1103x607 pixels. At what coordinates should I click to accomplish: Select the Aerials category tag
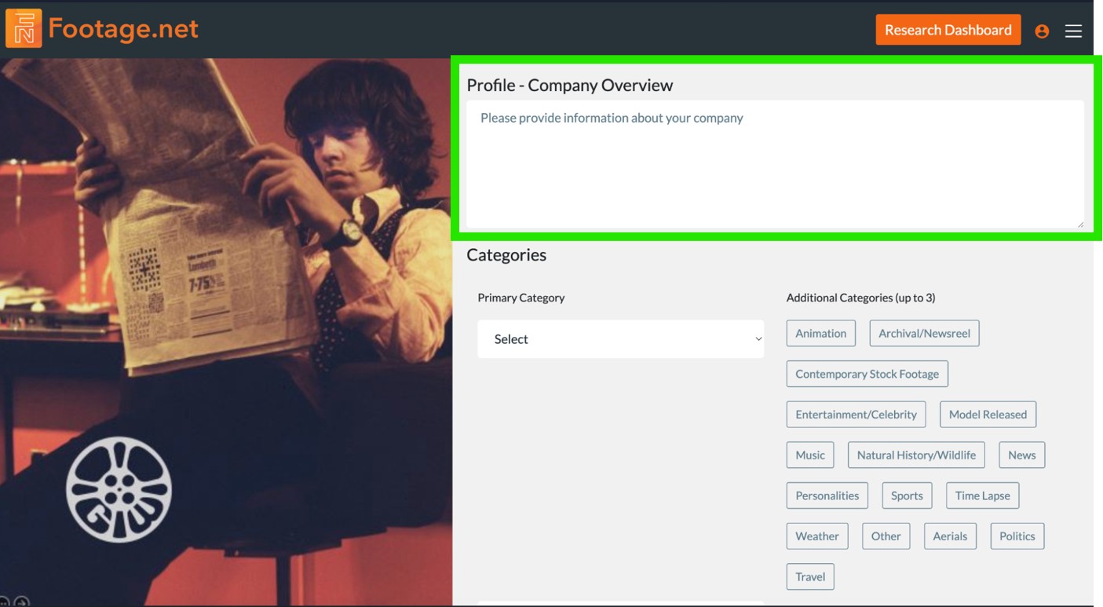pos(950,536)
